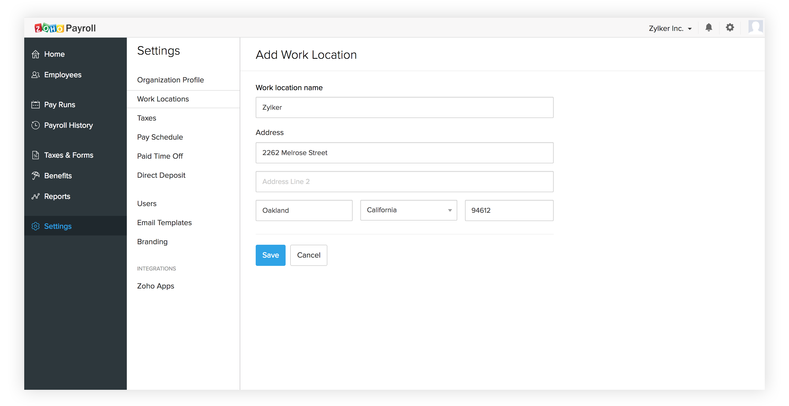Save the work location
The height and width of the screenshot is (406, 789).
coord(270,255)
